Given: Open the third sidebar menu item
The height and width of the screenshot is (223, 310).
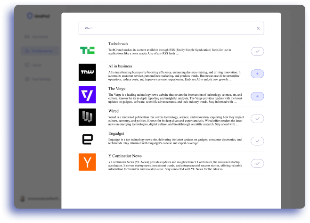Looking at the screenshot, I should (33, 65).
